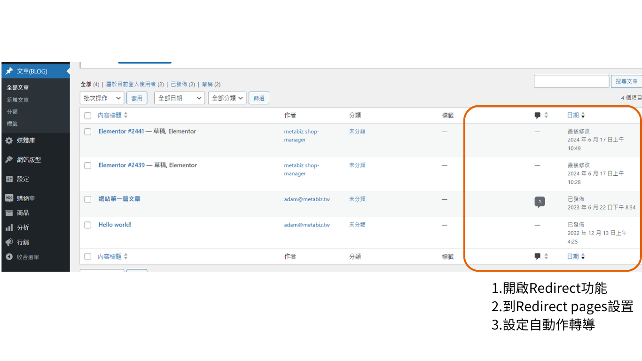The height and width of the screenshot is (361, 642).
Task: Toggle the select-all checkbox in header row
Action: click(87, 116)
